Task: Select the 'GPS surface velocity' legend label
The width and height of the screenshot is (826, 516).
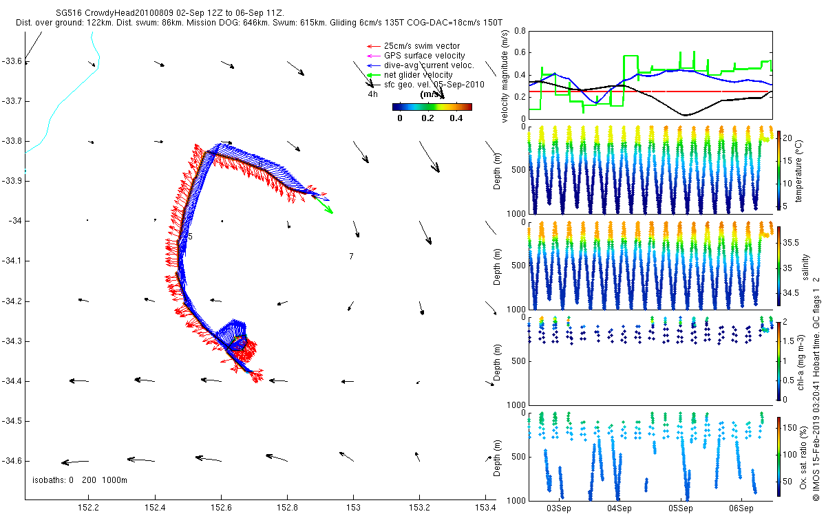Action: (x=425, y=56)
